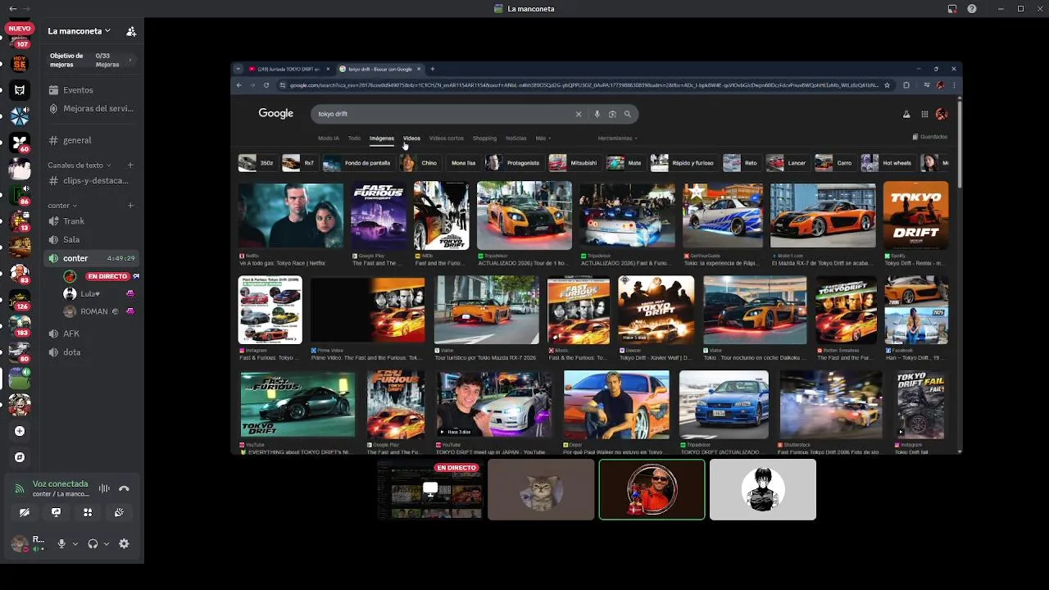Image resolution: width=1049 pixels, height=590 pixels.
Task: Add a server plus button
Action: 20,431
